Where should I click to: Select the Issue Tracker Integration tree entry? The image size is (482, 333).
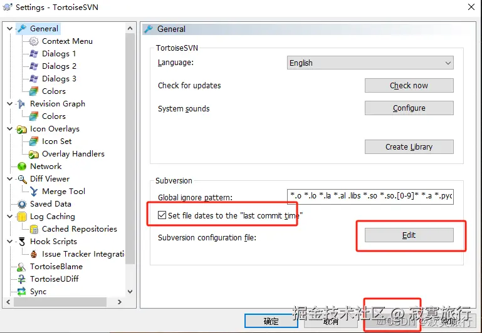tap(83, 254)
